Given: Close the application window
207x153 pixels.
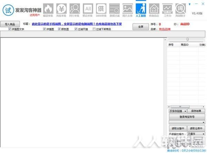Looking at the screenshot, I should 203,4.
